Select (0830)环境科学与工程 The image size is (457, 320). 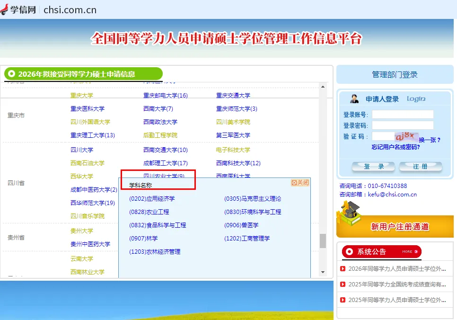coord(253,212)
